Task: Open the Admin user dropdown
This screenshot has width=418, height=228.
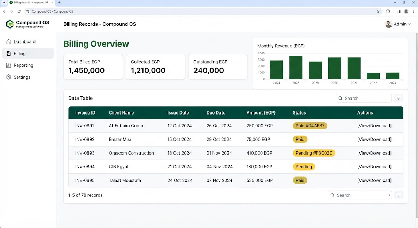Action: pos(398,24)
